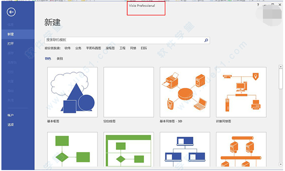
Task: Open the Help question mark icon
Action: (x=258, y=5)
